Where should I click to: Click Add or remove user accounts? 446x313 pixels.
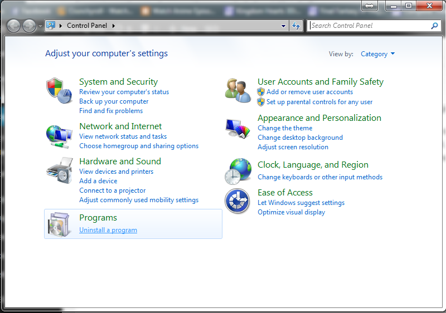pos(309,92)
